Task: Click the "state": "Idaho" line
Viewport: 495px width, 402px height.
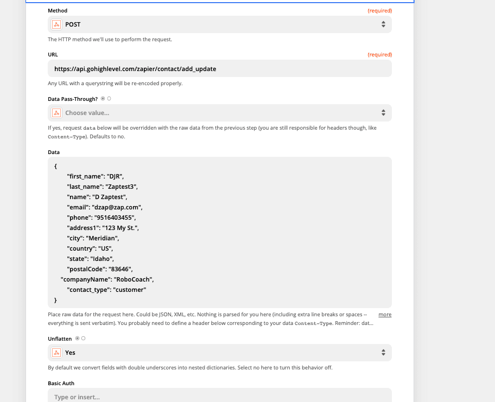Action: click(x=90, y=259)
